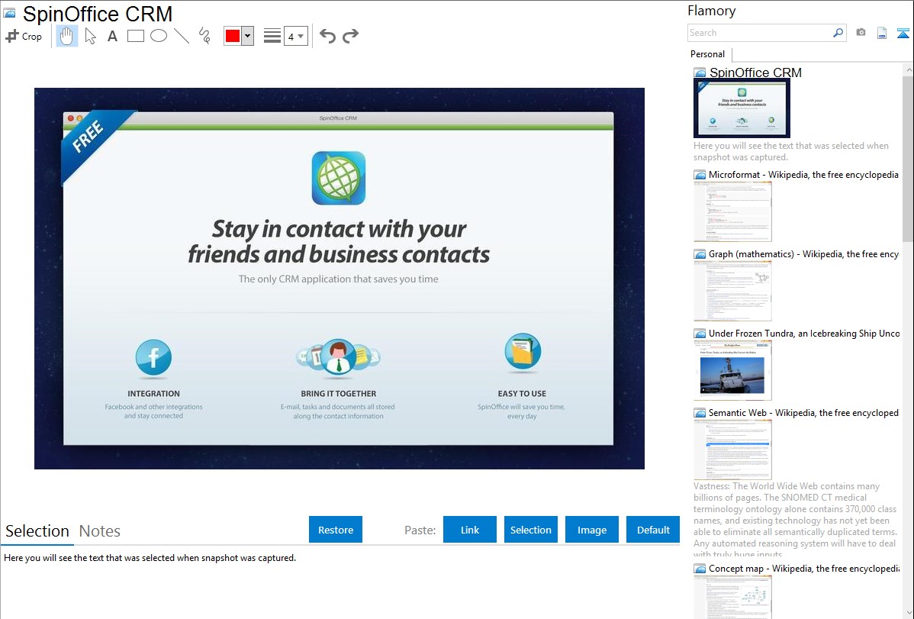Pick the straight line tool
Image resolution: width=914 pixels, height=619 pixels.
pos(182,36)
